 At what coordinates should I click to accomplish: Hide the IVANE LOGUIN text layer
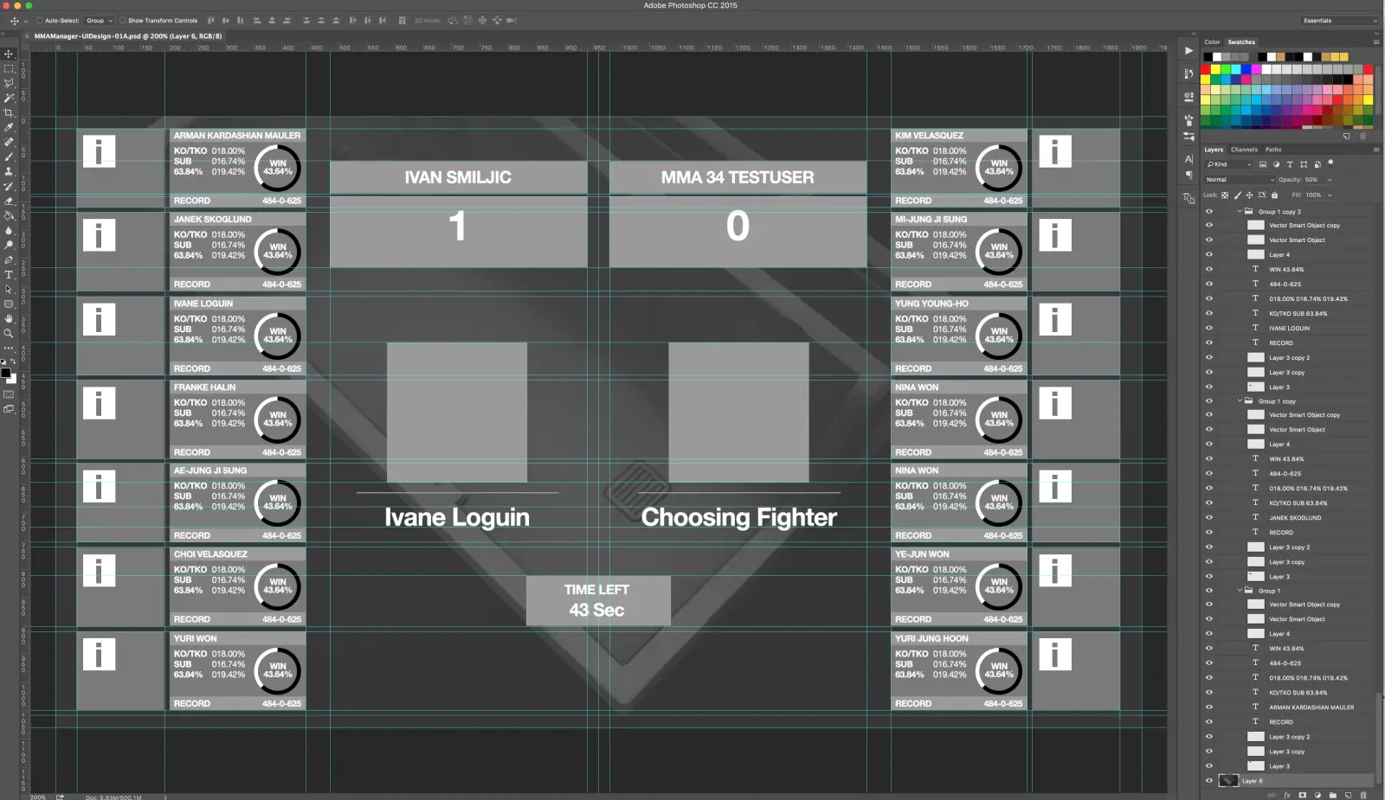tap(1209, 328)
